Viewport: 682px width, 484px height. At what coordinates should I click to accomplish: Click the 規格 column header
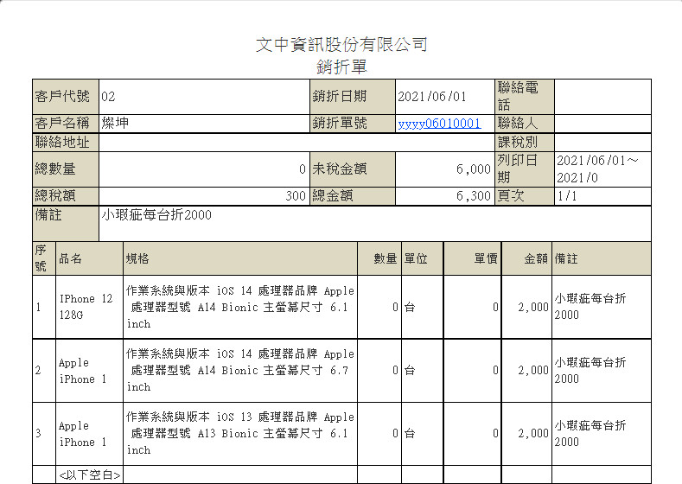[137, 258]
